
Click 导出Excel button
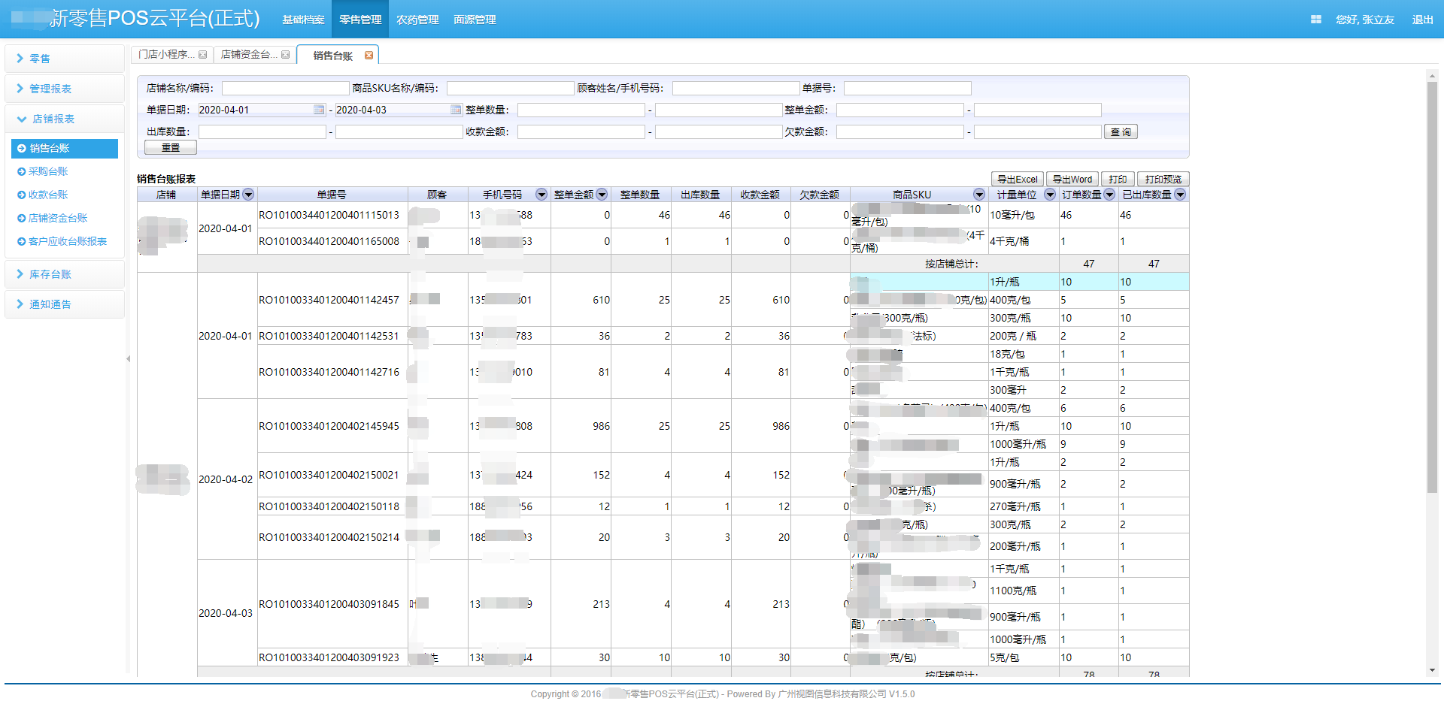pyautogui.click(x=1018, y=179)
